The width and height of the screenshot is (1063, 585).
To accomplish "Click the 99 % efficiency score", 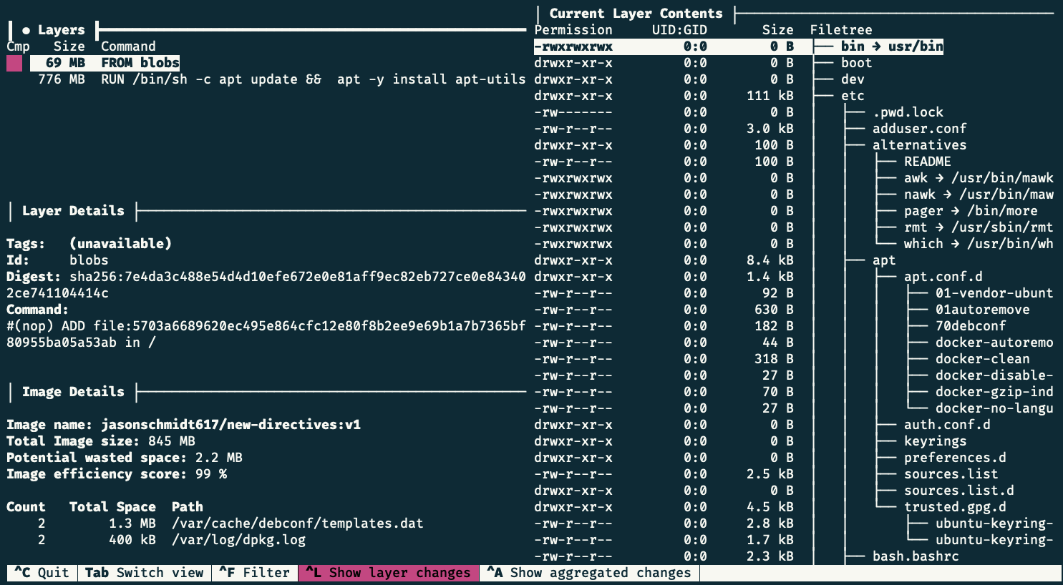I will click(211, 474).
